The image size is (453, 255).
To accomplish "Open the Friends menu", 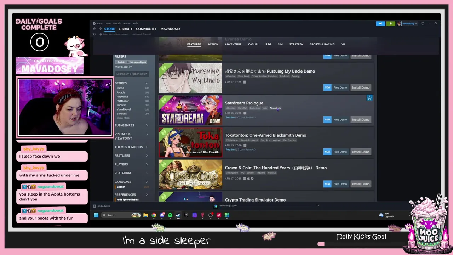I will [117, 23].
